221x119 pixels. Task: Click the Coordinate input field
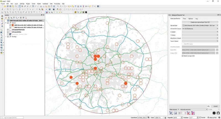(142, 118)
